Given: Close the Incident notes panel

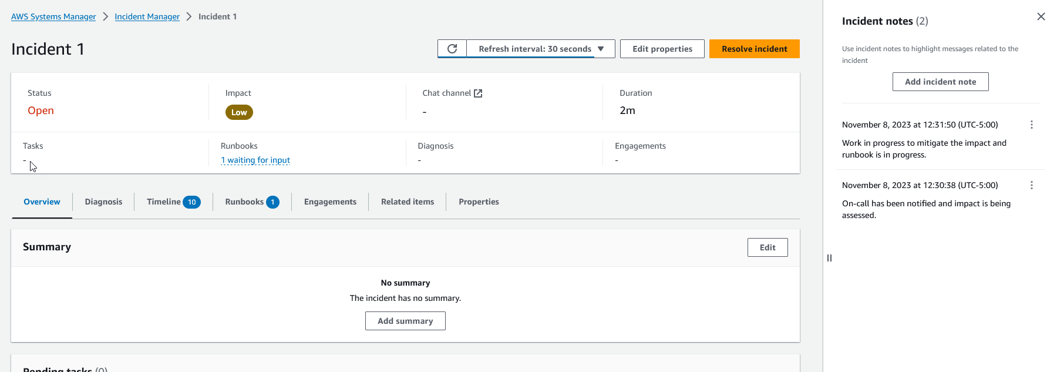Looking at the screenshot, I should coord(1041,16).
